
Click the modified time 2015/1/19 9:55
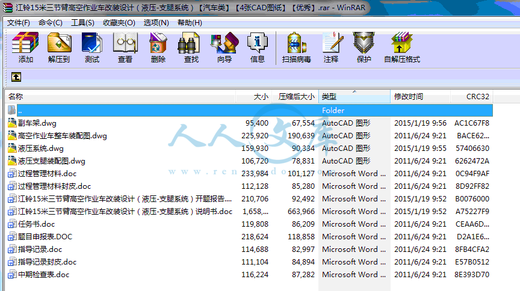[x=420, y=148]
